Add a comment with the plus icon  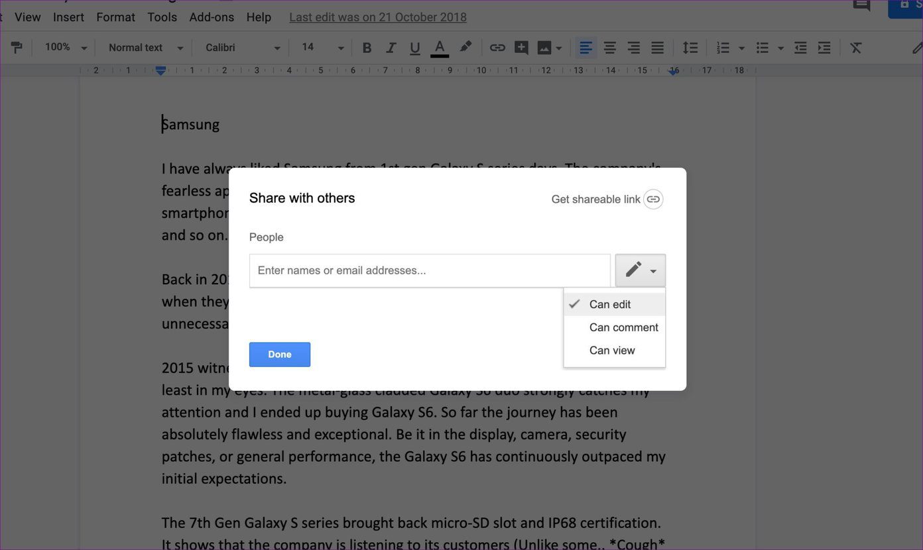pyautogui.click(x=521, y=48)
